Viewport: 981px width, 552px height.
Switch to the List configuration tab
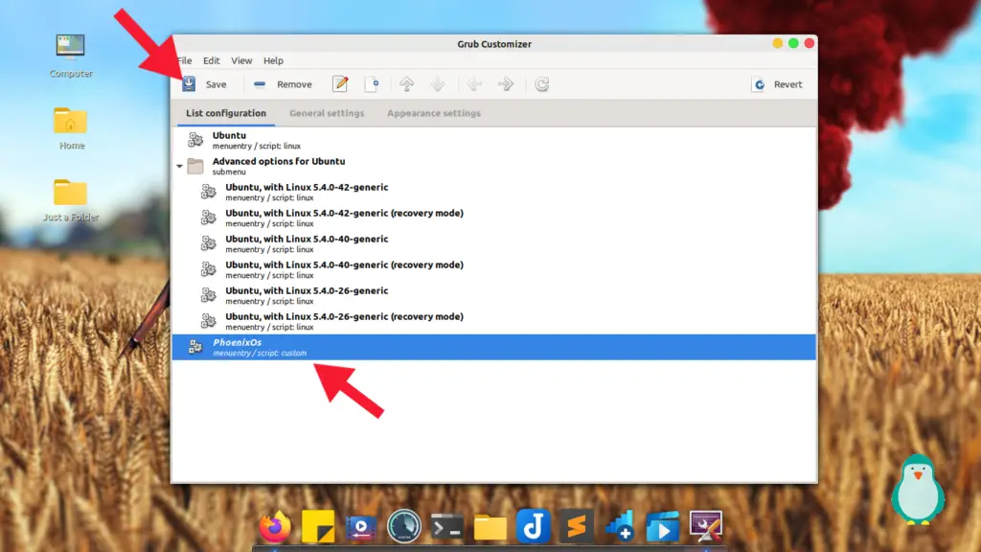[226, 113]
